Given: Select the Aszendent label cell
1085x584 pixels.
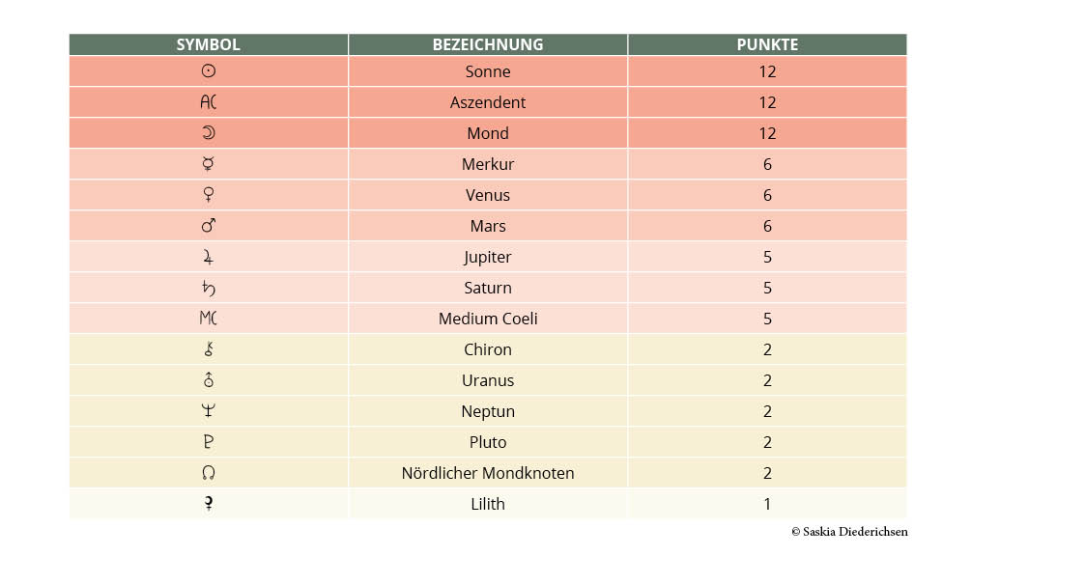Looking at the screenshot, I should (488, 102).
